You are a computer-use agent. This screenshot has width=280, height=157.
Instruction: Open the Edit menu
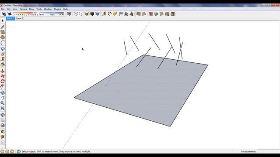(9, 9)
